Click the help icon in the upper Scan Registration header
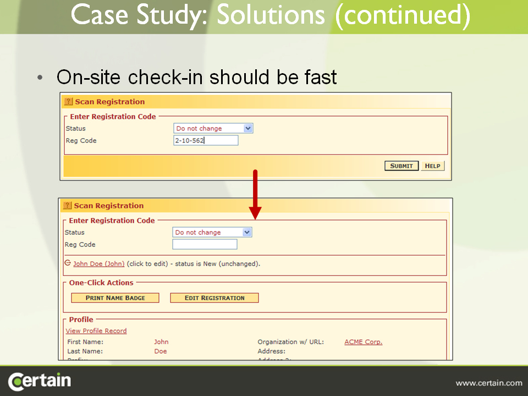528x396 pixels. point(68,101)
